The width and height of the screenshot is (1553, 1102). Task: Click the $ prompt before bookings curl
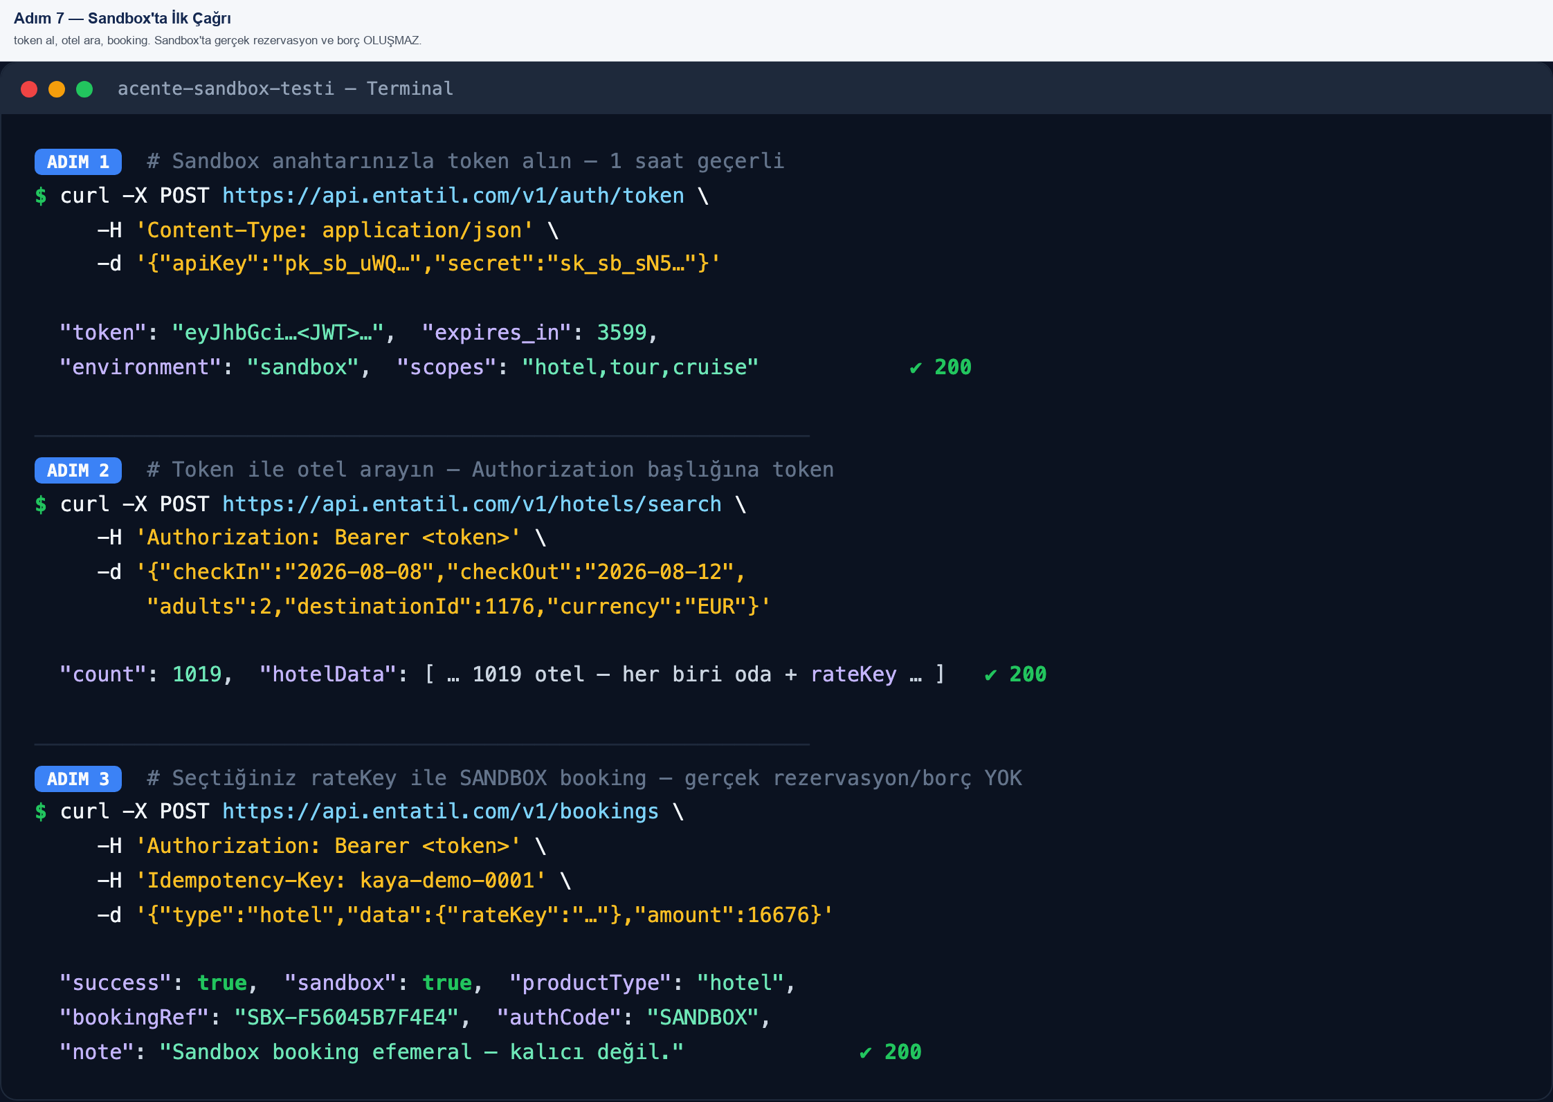tap(41, 811)
